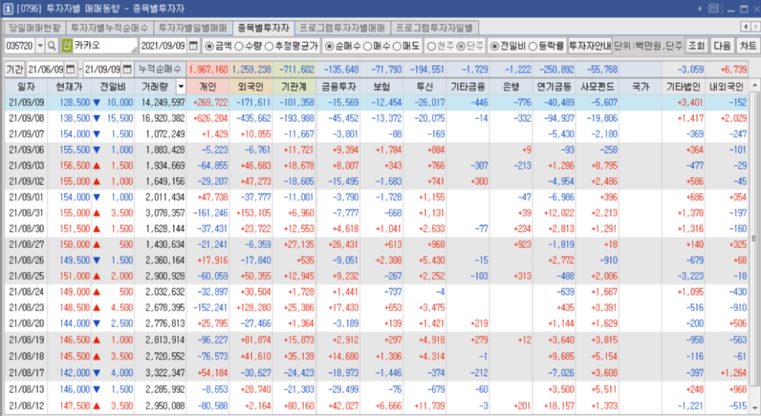The width and height of the screenshot is (761, 416).
Task: Select the 매도 radio option
Action: click(x=397, y=46)
